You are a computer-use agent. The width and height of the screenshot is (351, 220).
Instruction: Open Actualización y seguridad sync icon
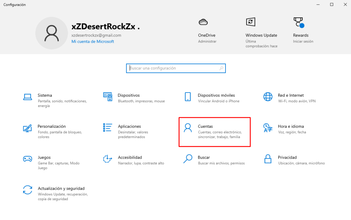click(27, 190)
